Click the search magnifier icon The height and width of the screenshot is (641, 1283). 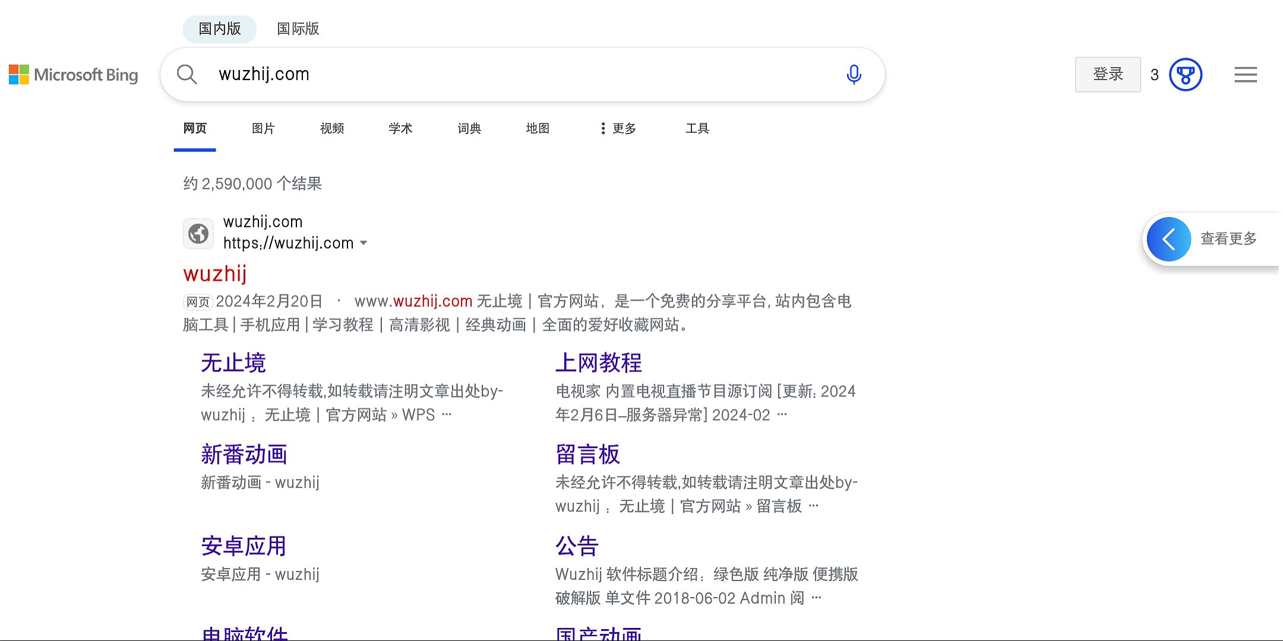(x=187, y=75)
